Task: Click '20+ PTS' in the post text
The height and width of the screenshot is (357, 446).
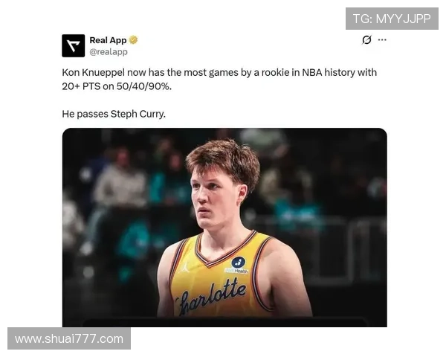Action: pyautogui.click(x=81, y=86)
